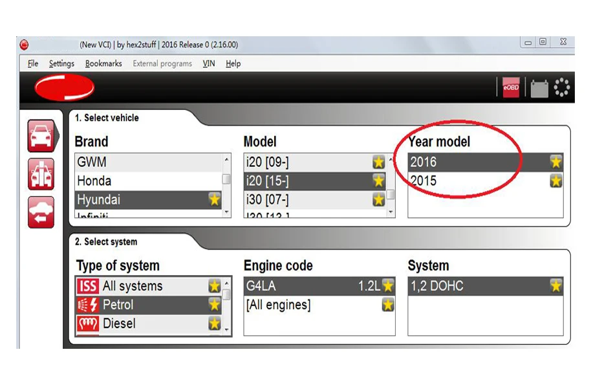Viewport: 593px width, 376px height.
Task: Click Type of system scroll down arrow
Action: 226,330
